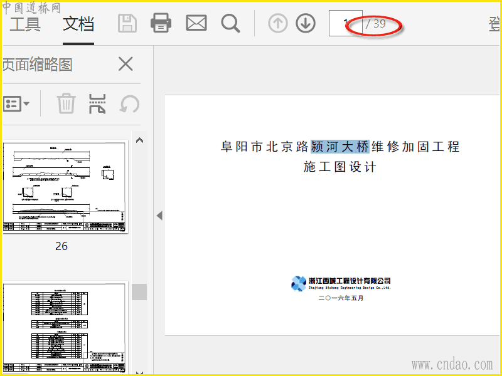Click the extract pages icon

[97, 104]
